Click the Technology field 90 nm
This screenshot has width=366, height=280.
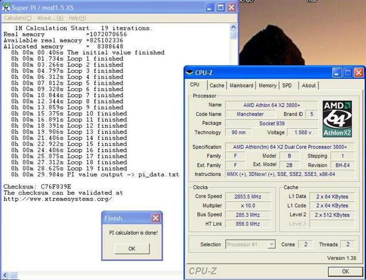[x=238, y=132]
